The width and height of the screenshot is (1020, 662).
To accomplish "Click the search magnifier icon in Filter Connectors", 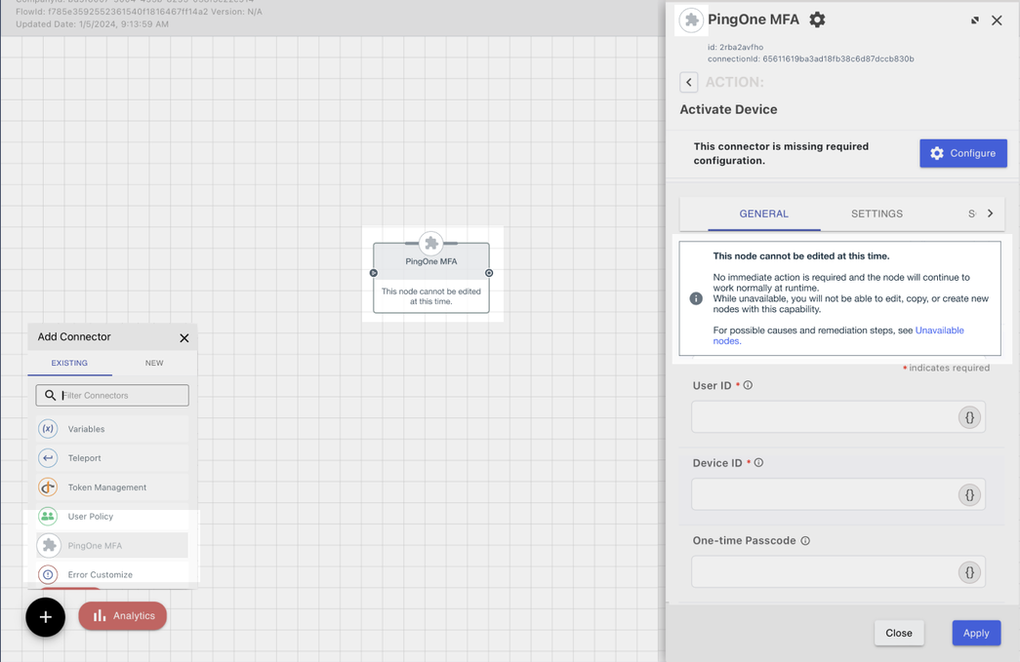I will [50, 395].
